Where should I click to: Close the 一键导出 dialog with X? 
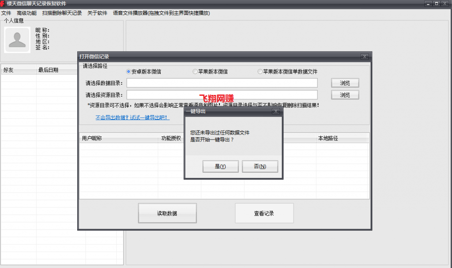(x=276, y=112)
